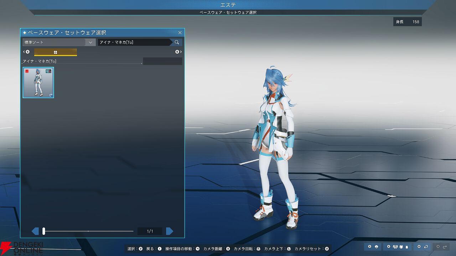This screenshot has width=456, height=256.
Task: Toggle the outerwear jacket display icon
Action: (395, 247)
